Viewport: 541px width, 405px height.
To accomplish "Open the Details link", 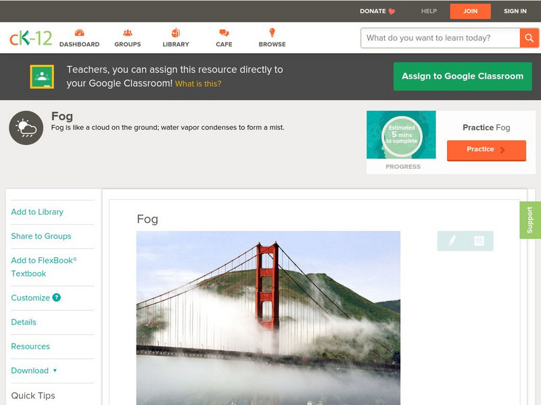I will coord(24,322).
